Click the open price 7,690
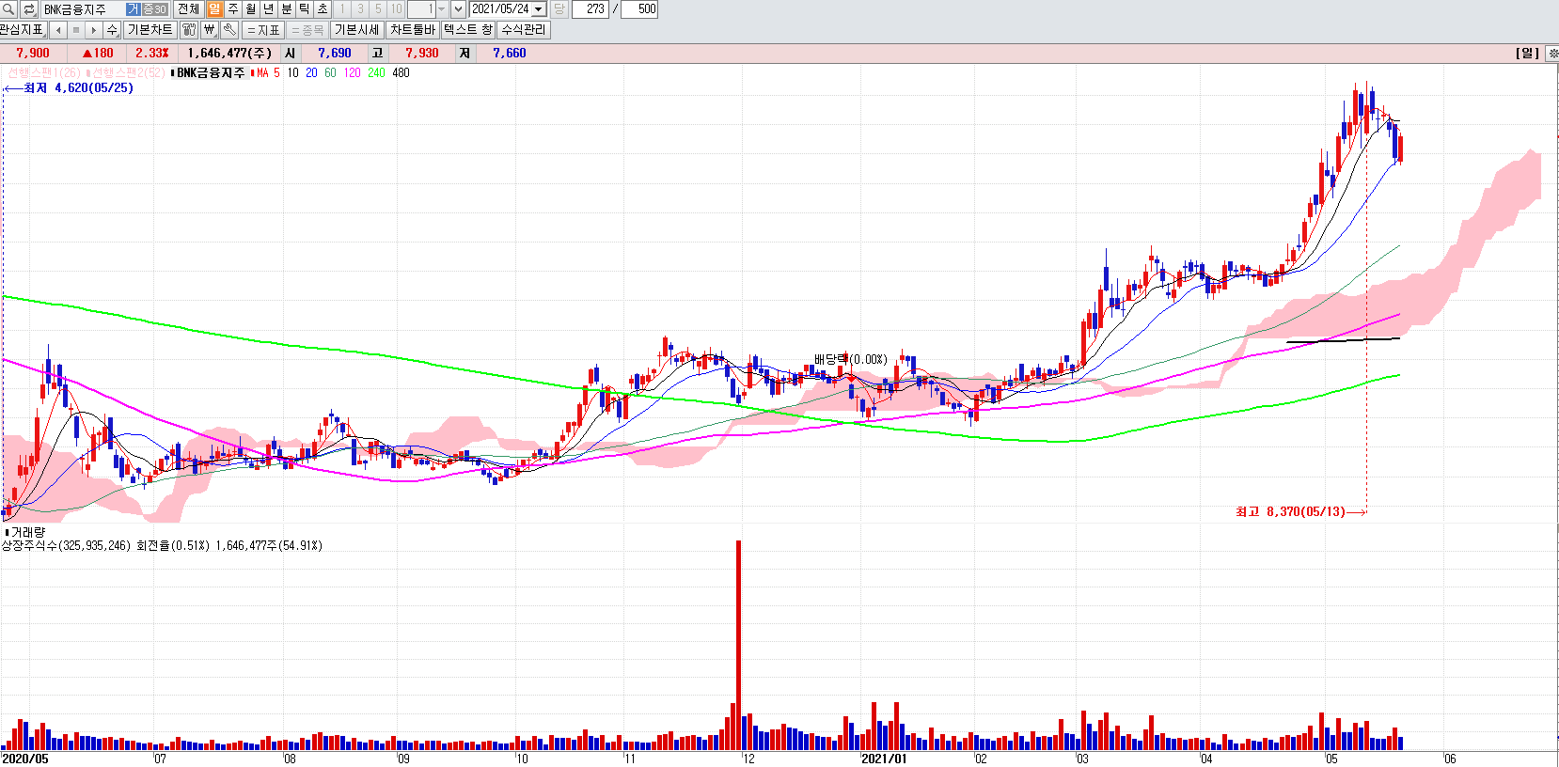1559x767 pixels. pyautogui.click(x=335, y=54)
